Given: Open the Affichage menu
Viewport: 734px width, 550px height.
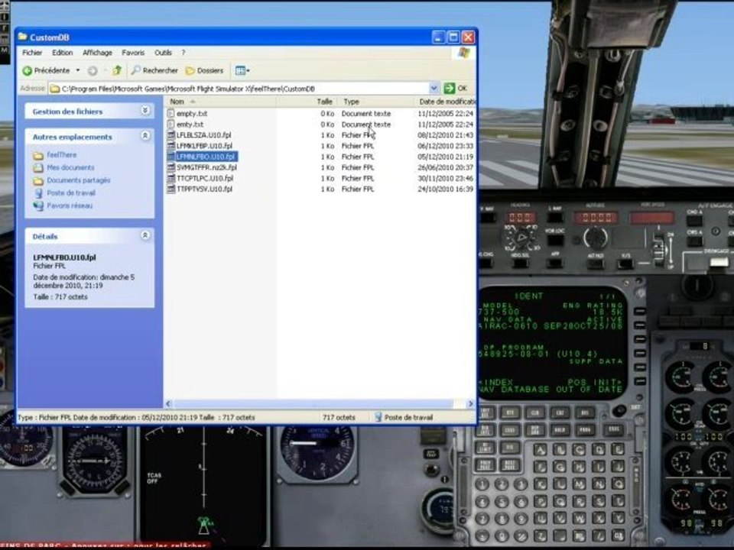Looking at the screenshot, I should tap(97, 53).
